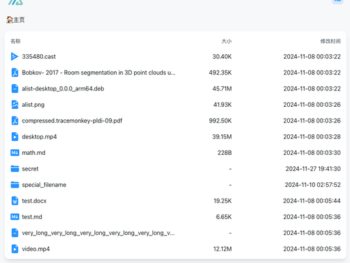350x263 pixels.
Task: Click the image icon beside alist.png
Action: click(x=15, y=105)
